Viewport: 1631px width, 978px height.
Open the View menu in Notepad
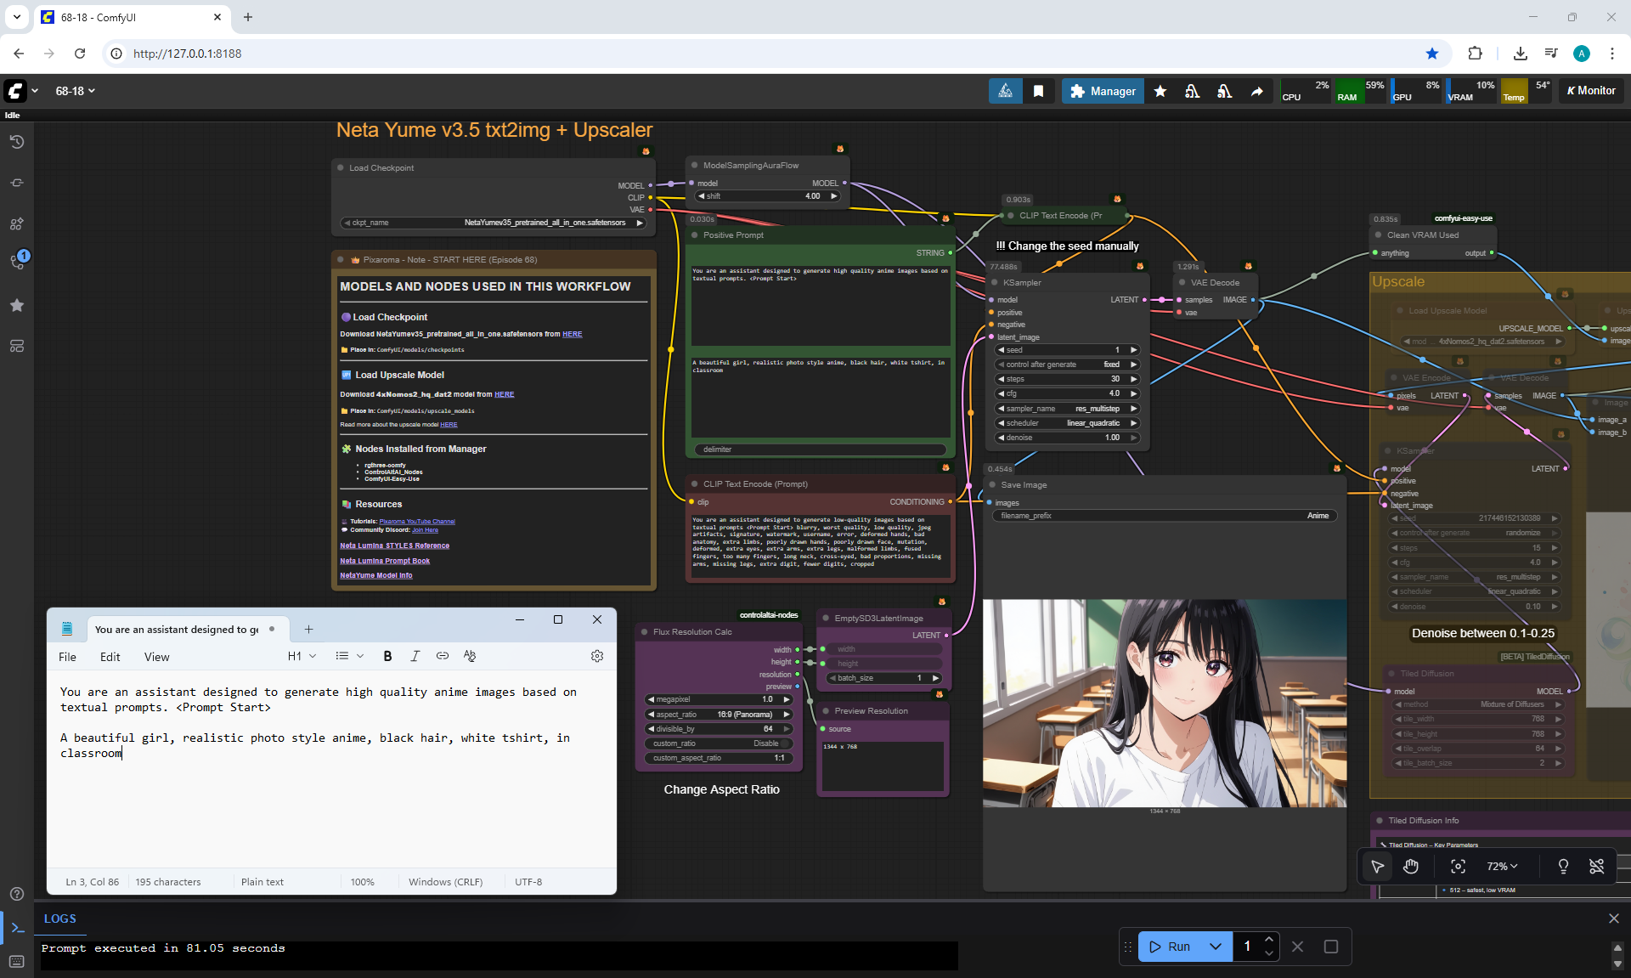pyautogui.click(x=156, y=657)
